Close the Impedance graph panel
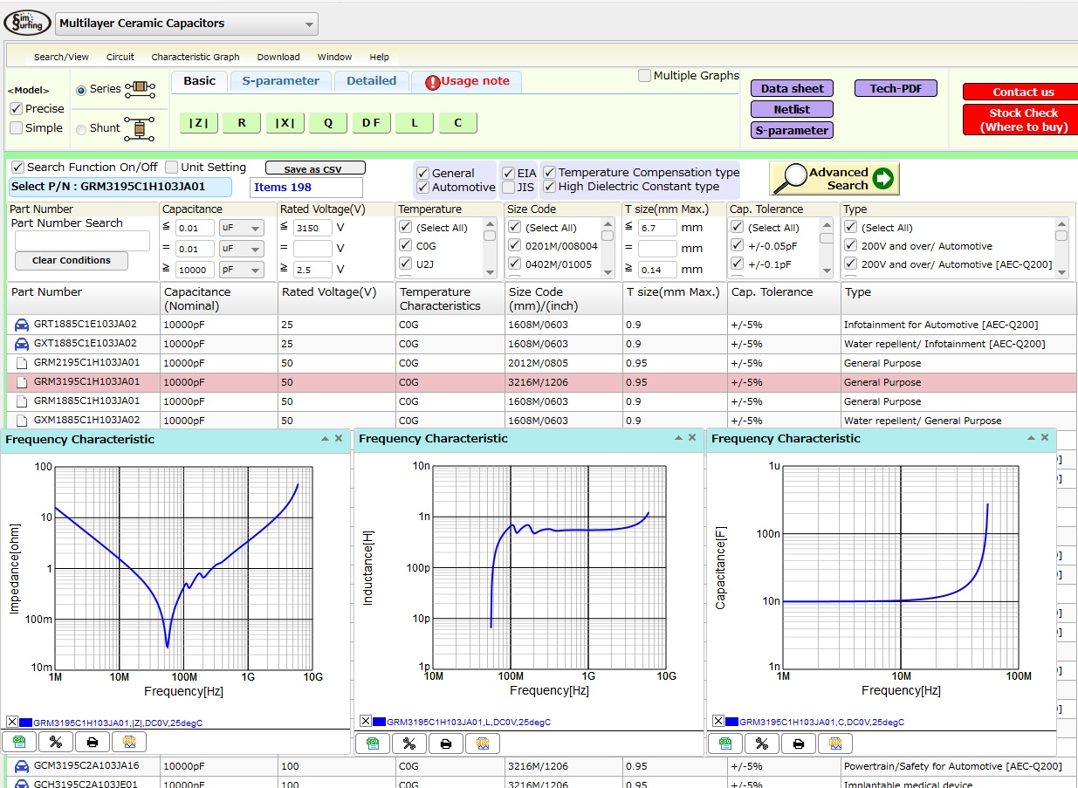The height and width of the screenshot is (788, 1078). click(339, 438)
